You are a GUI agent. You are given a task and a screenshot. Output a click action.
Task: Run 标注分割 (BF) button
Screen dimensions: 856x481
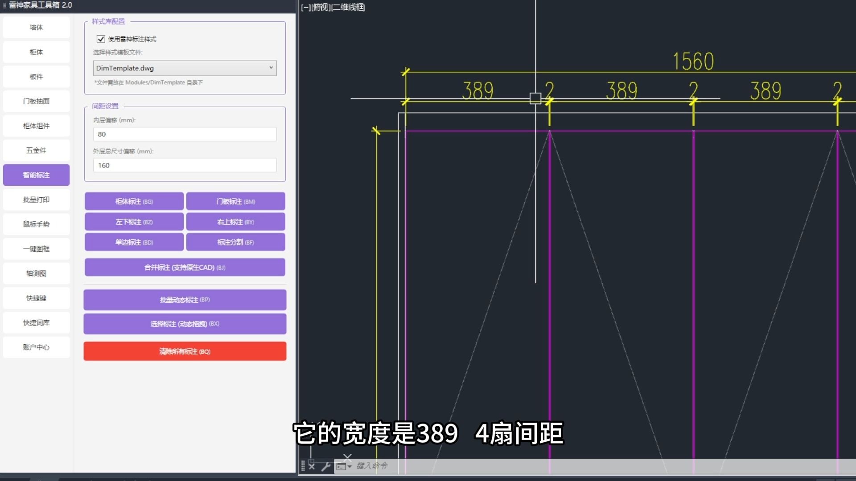236,242
